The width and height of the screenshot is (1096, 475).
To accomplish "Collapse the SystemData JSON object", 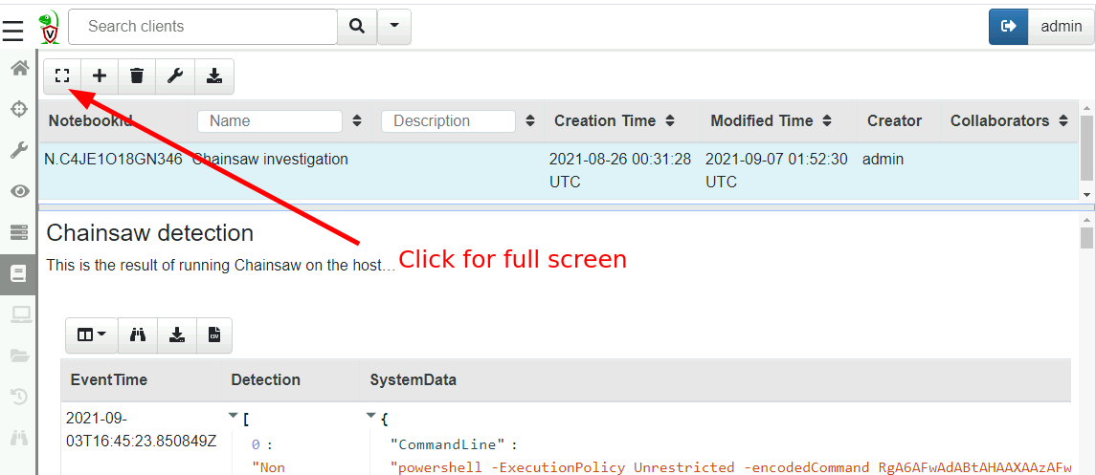I will (372, 416).
